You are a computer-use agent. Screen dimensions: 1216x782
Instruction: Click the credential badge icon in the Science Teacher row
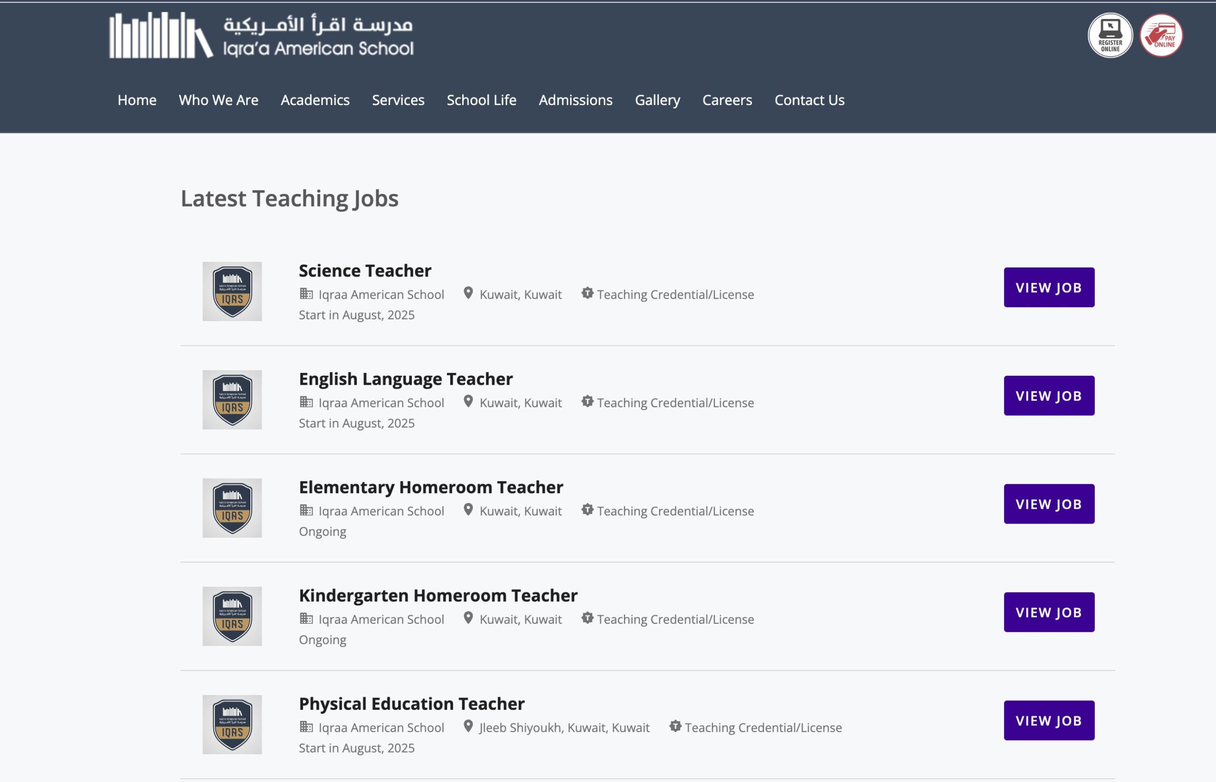point(588,294)
